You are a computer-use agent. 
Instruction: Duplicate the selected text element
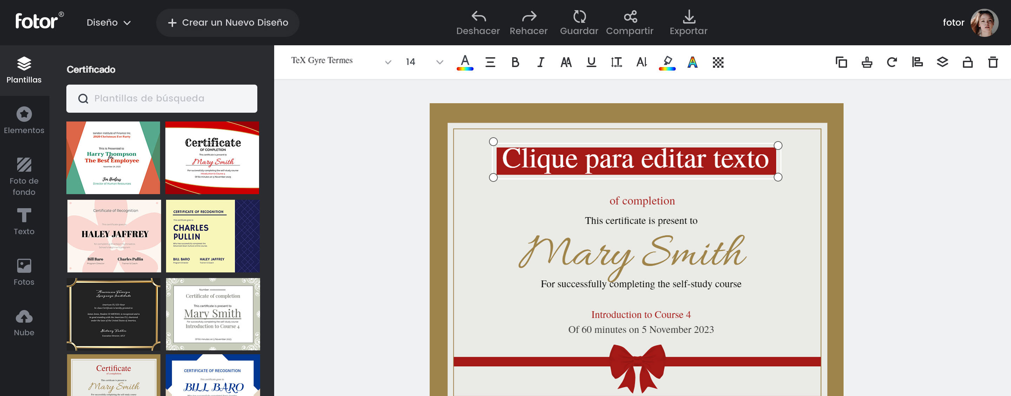(x=841, y=62)
